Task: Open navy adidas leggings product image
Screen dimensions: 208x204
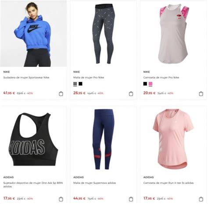Action: pos(104,139)
